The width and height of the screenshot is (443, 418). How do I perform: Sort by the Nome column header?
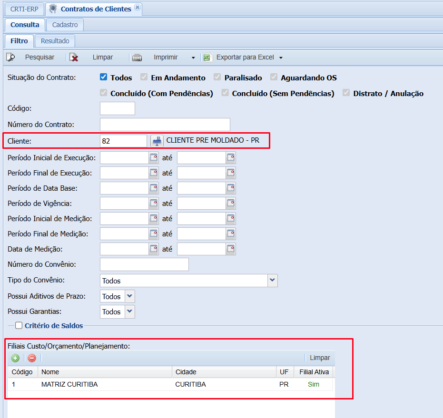tap(105, 372)
